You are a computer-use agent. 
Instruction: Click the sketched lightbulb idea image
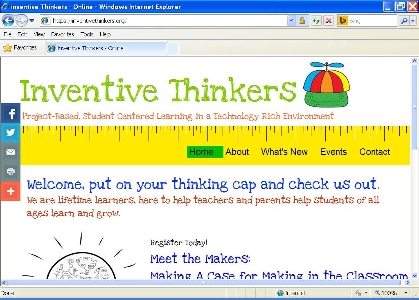(79, 256)
